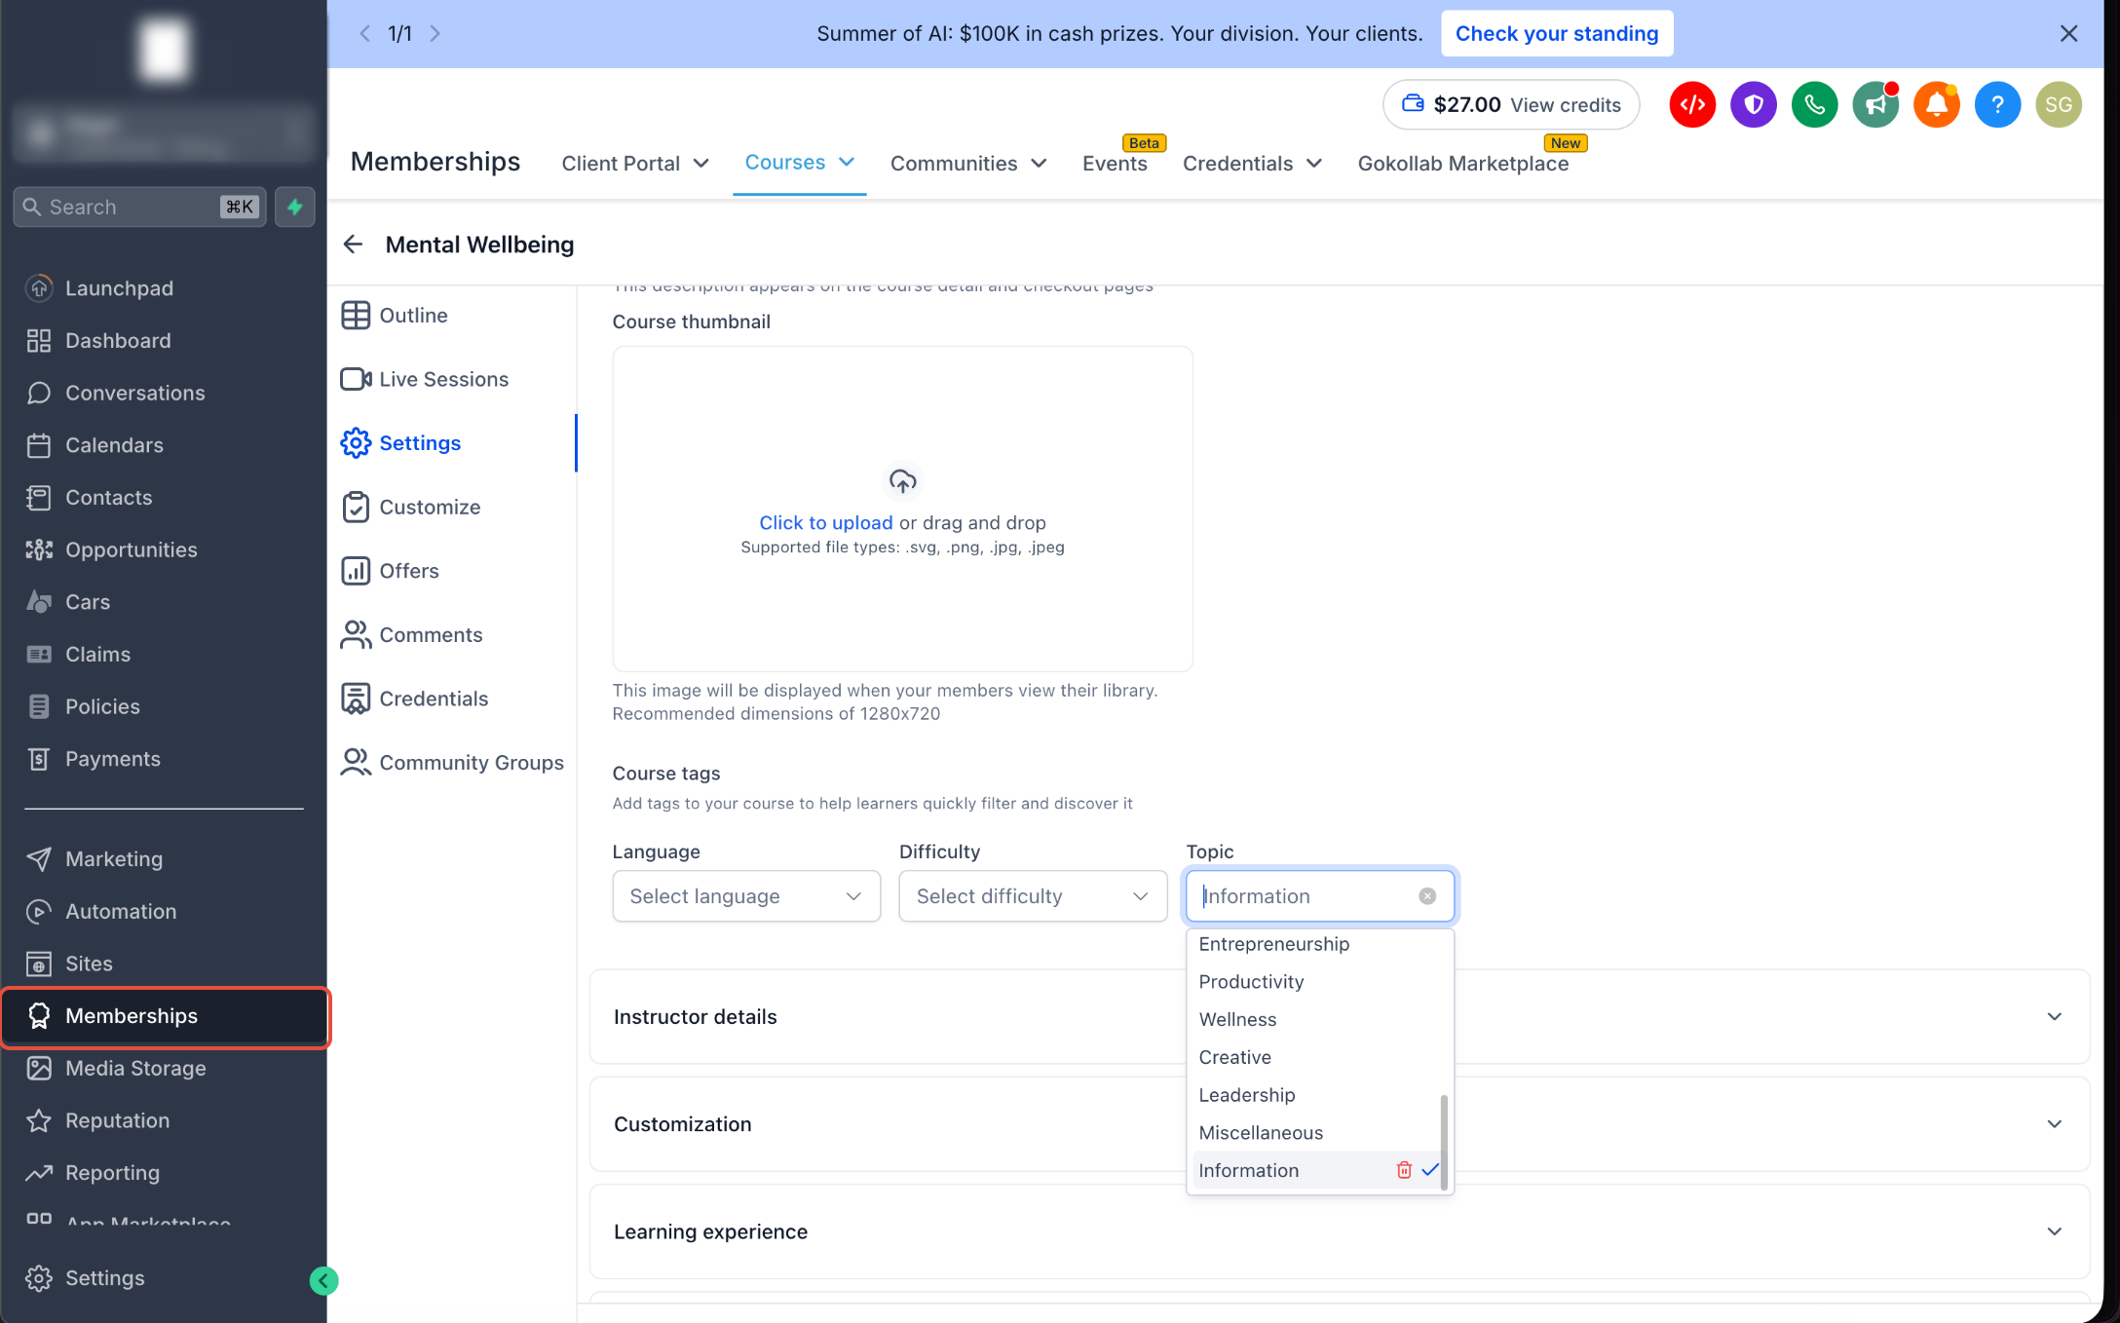Viewport: 2120px width, 1323px height.
Task: Open Reputation in the left sidebar
Action: [164, 1120]
